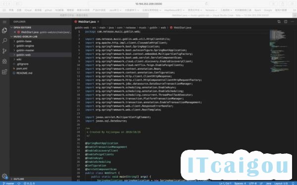Open editor More Actions ellipsis
Image resolution: width=297 pixels, height=185 pixels.
[292, 22]
